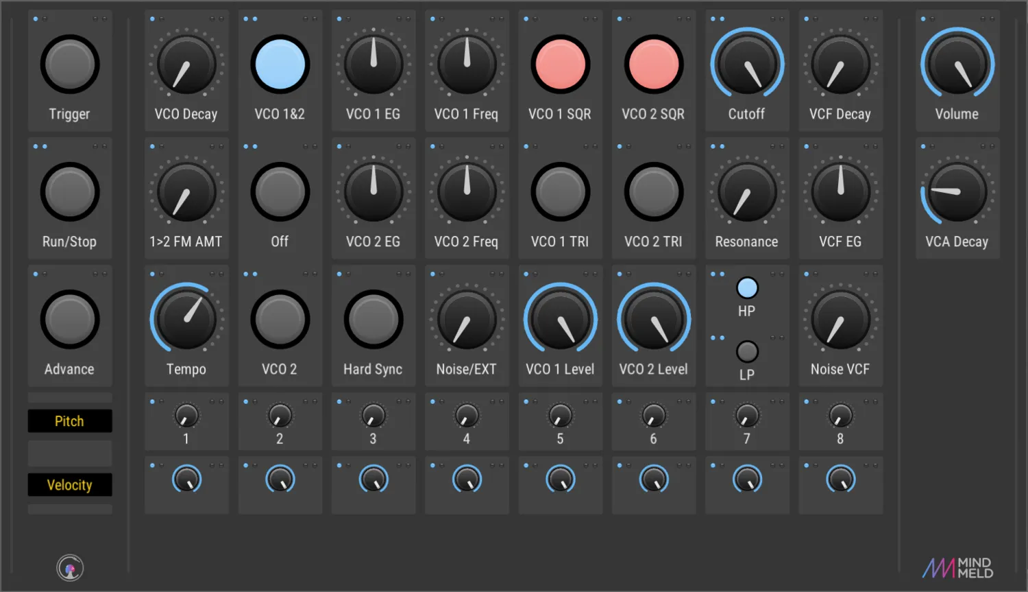Screen dimensions: 1028x592
Task: Click the VCF EG knob
Action: click(x=841, y=192)
